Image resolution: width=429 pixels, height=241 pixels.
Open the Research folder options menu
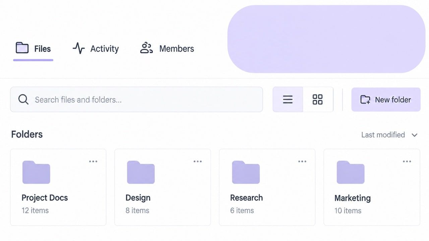[302, 161]
